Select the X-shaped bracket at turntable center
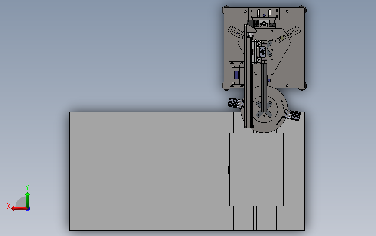The image size is (376, 236). pos(264,109)
